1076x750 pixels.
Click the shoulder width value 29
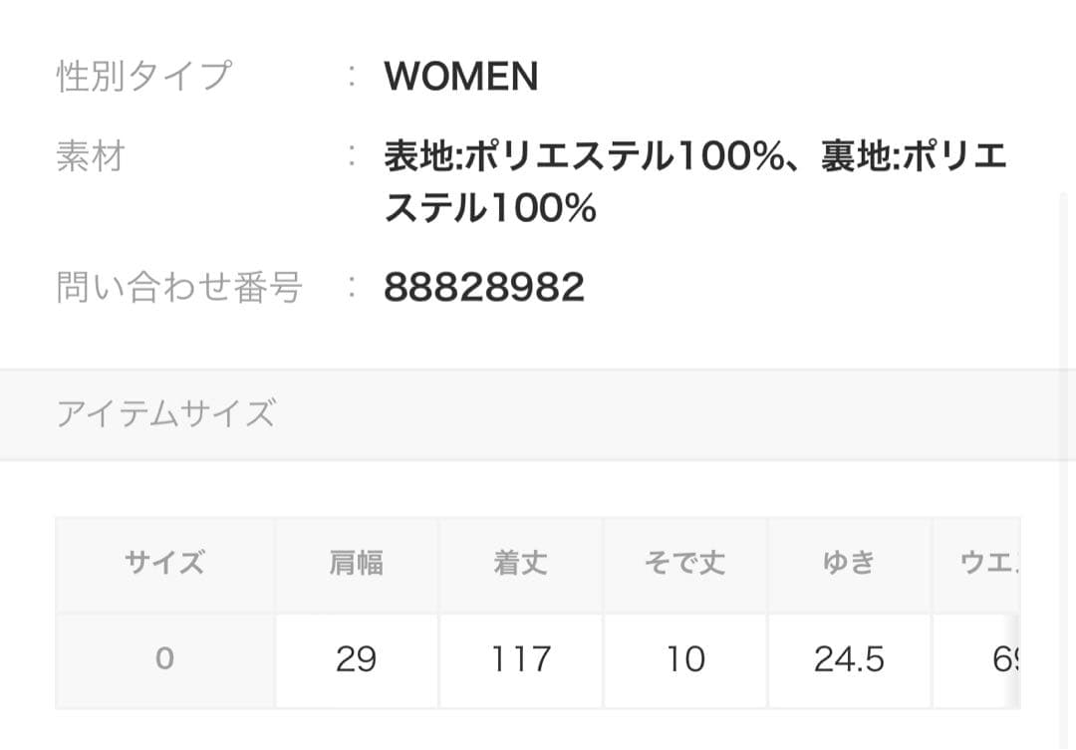356,659
